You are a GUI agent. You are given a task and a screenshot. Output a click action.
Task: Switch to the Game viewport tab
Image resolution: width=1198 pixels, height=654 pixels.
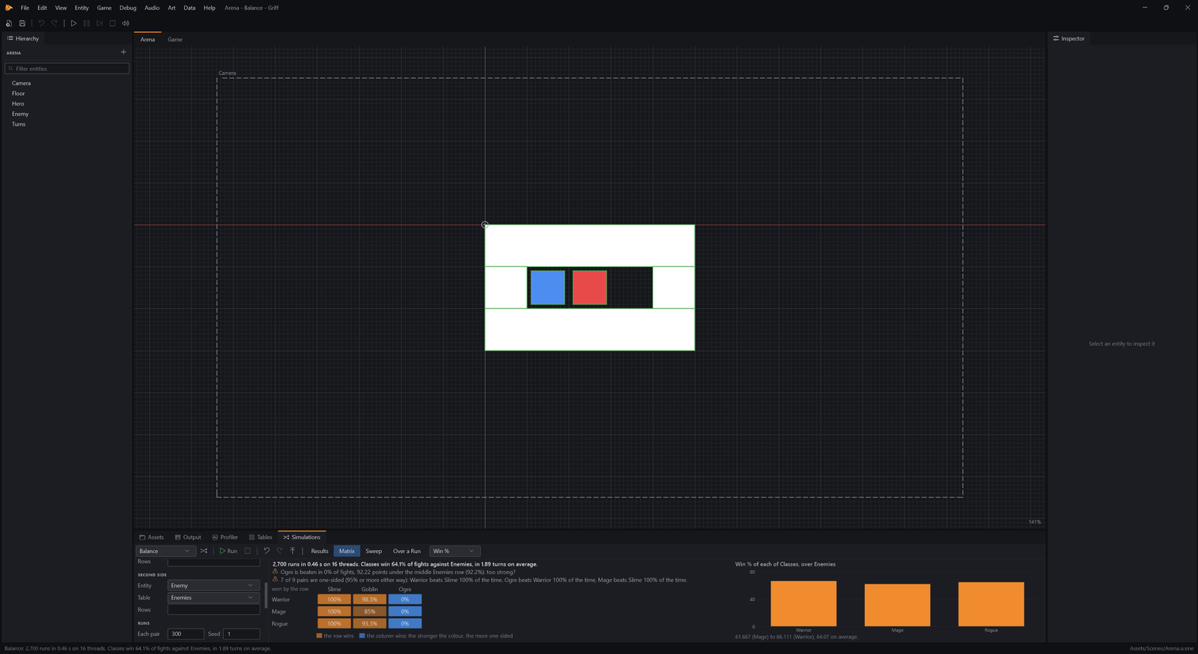click(174, 40)
